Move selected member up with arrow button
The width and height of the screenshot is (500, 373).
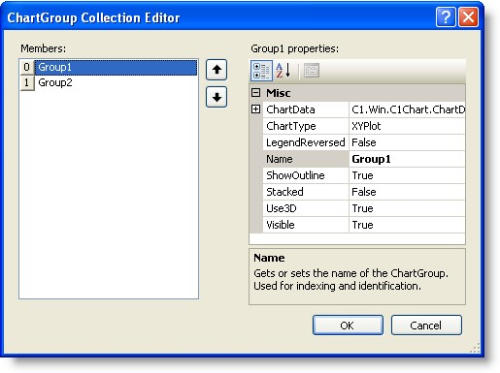tap(217, 70)
